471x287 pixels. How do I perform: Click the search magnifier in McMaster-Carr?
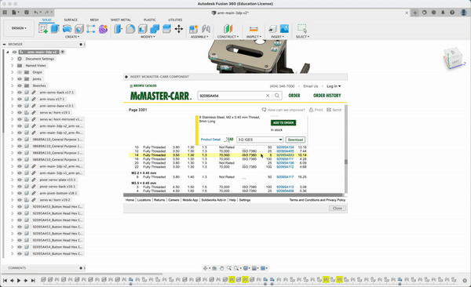coord(277,96)
